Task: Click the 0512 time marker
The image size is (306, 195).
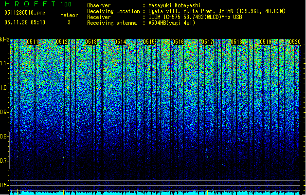Action: 62,42
